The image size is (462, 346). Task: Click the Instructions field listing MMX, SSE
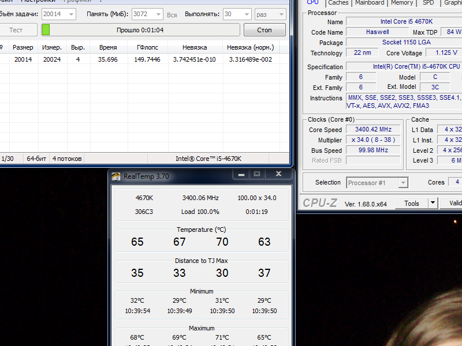404,101
